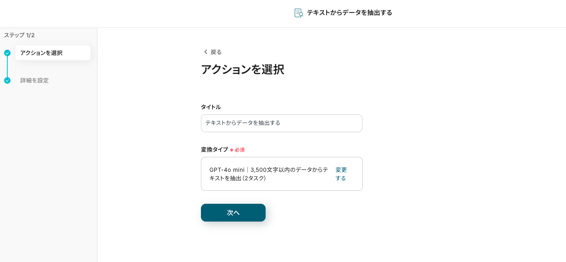Click the red required asterisk 必須 marker
The height and width of the screenshot is (262, 566).
tap(237, 150)
